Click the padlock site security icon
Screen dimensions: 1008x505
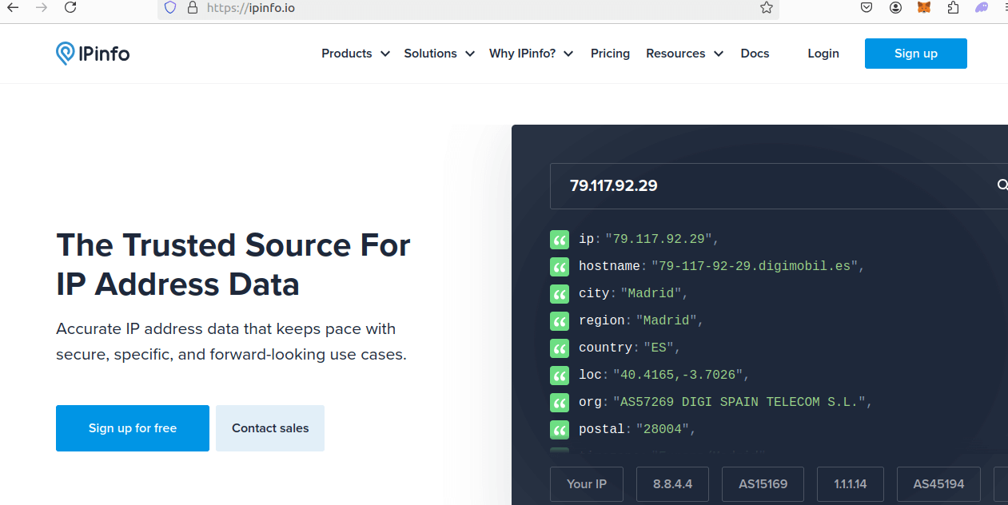pos(192,8)
